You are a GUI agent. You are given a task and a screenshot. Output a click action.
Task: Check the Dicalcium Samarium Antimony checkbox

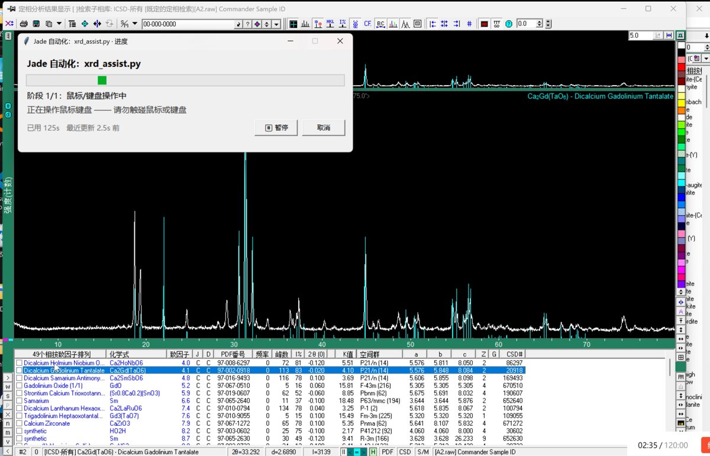click(x=20, y=378)
